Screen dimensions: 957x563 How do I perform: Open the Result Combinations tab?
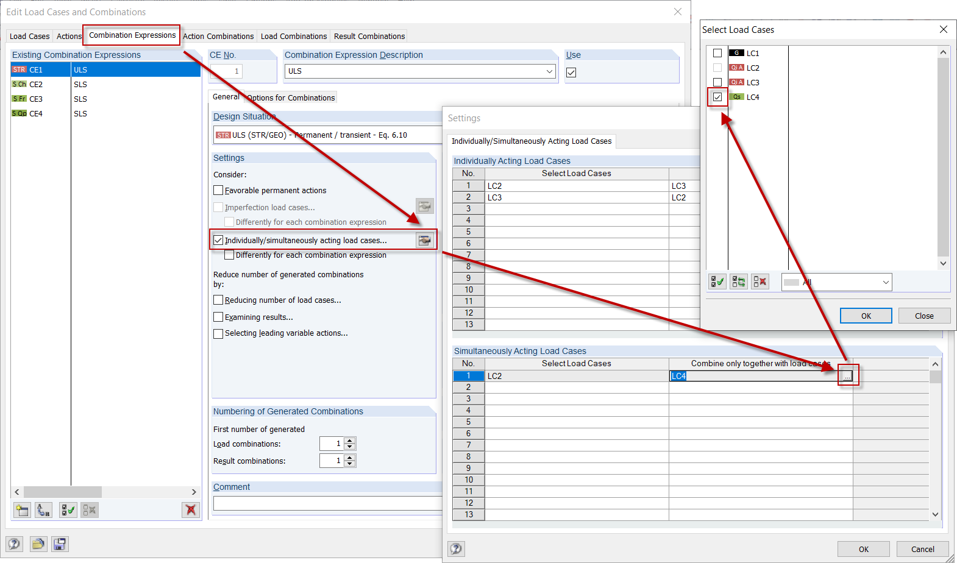pyautogui.click(x=369, y=37)
